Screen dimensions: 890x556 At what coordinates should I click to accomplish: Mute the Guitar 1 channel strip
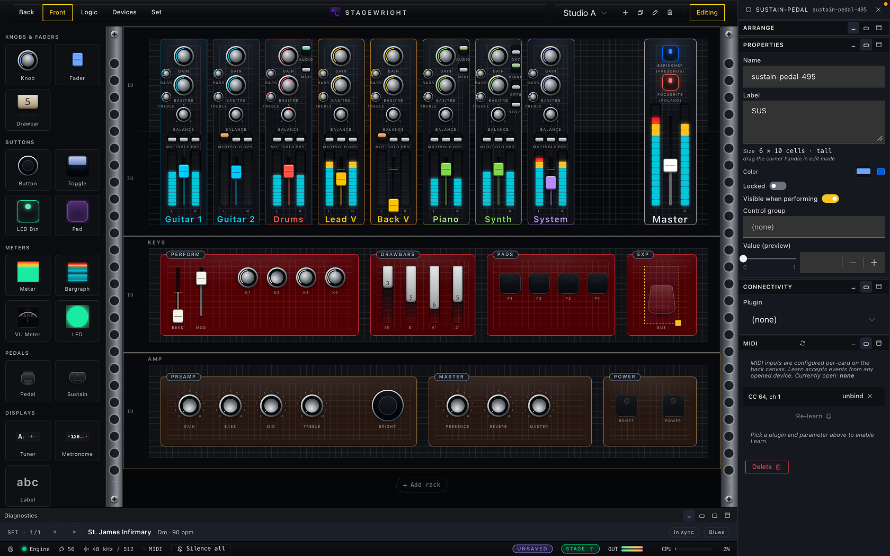[x=172, y=139]
